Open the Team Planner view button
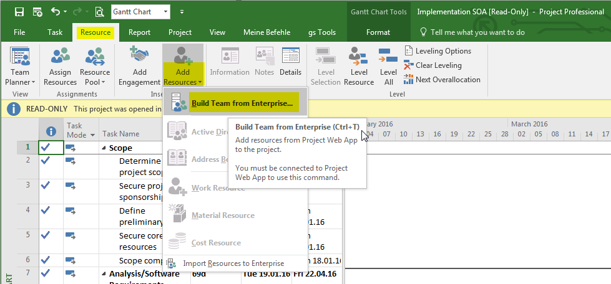611x284 pixels. (20, 66)
